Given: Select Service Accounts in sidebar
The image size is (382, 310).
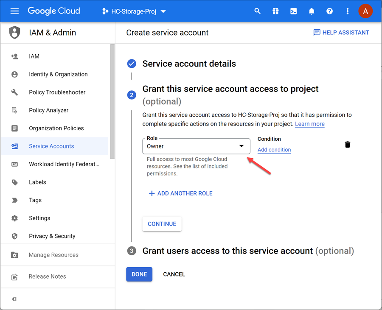Looking at the screenshot, I should click(x=54, y=146).
